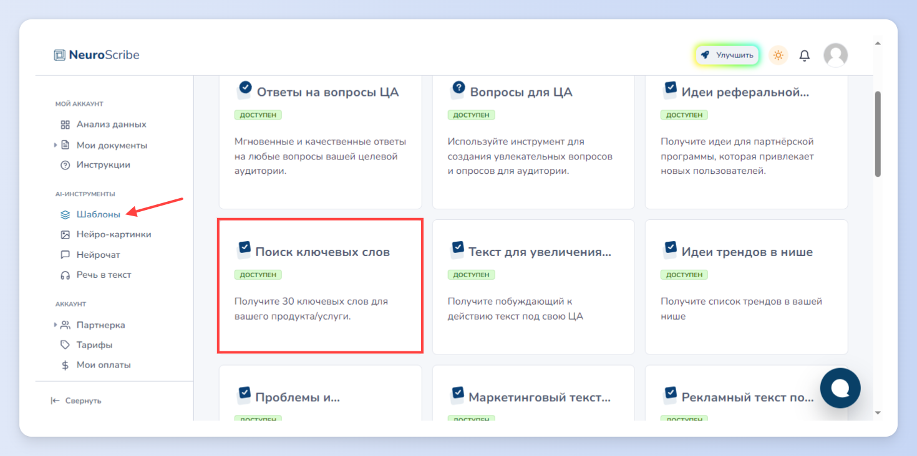Screen dimensions: 917x456
Task: Click description 'Мгновенные и качественные ответы'
Action: pyautogui.click(x=320, y=156)
